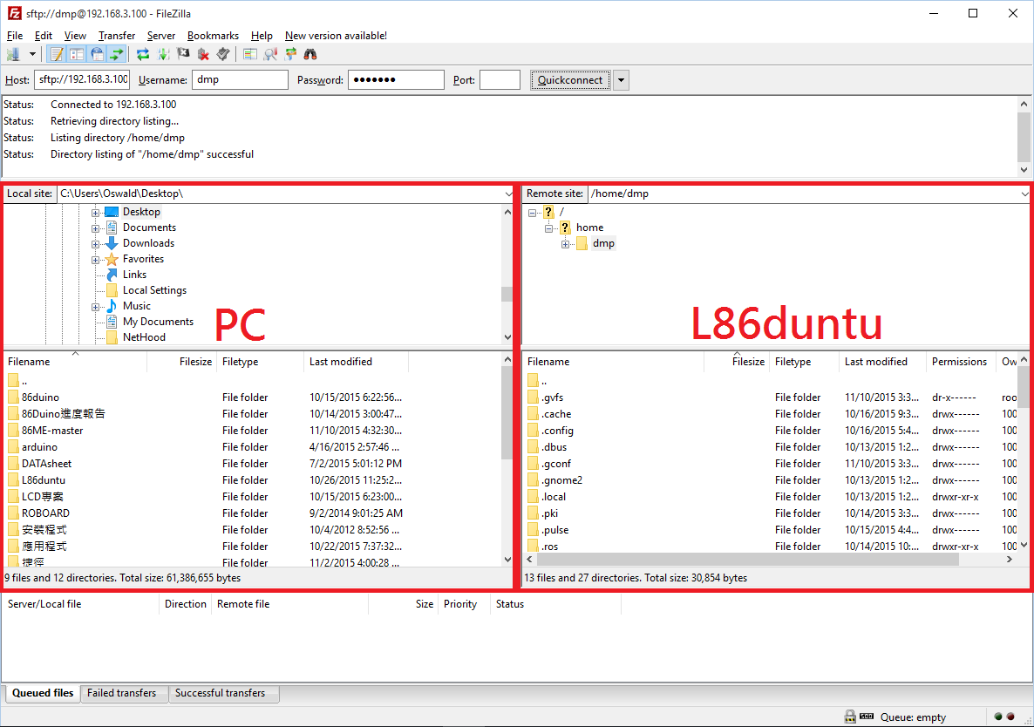Cancel the current operation via toolbar icon

pos(183,54)
